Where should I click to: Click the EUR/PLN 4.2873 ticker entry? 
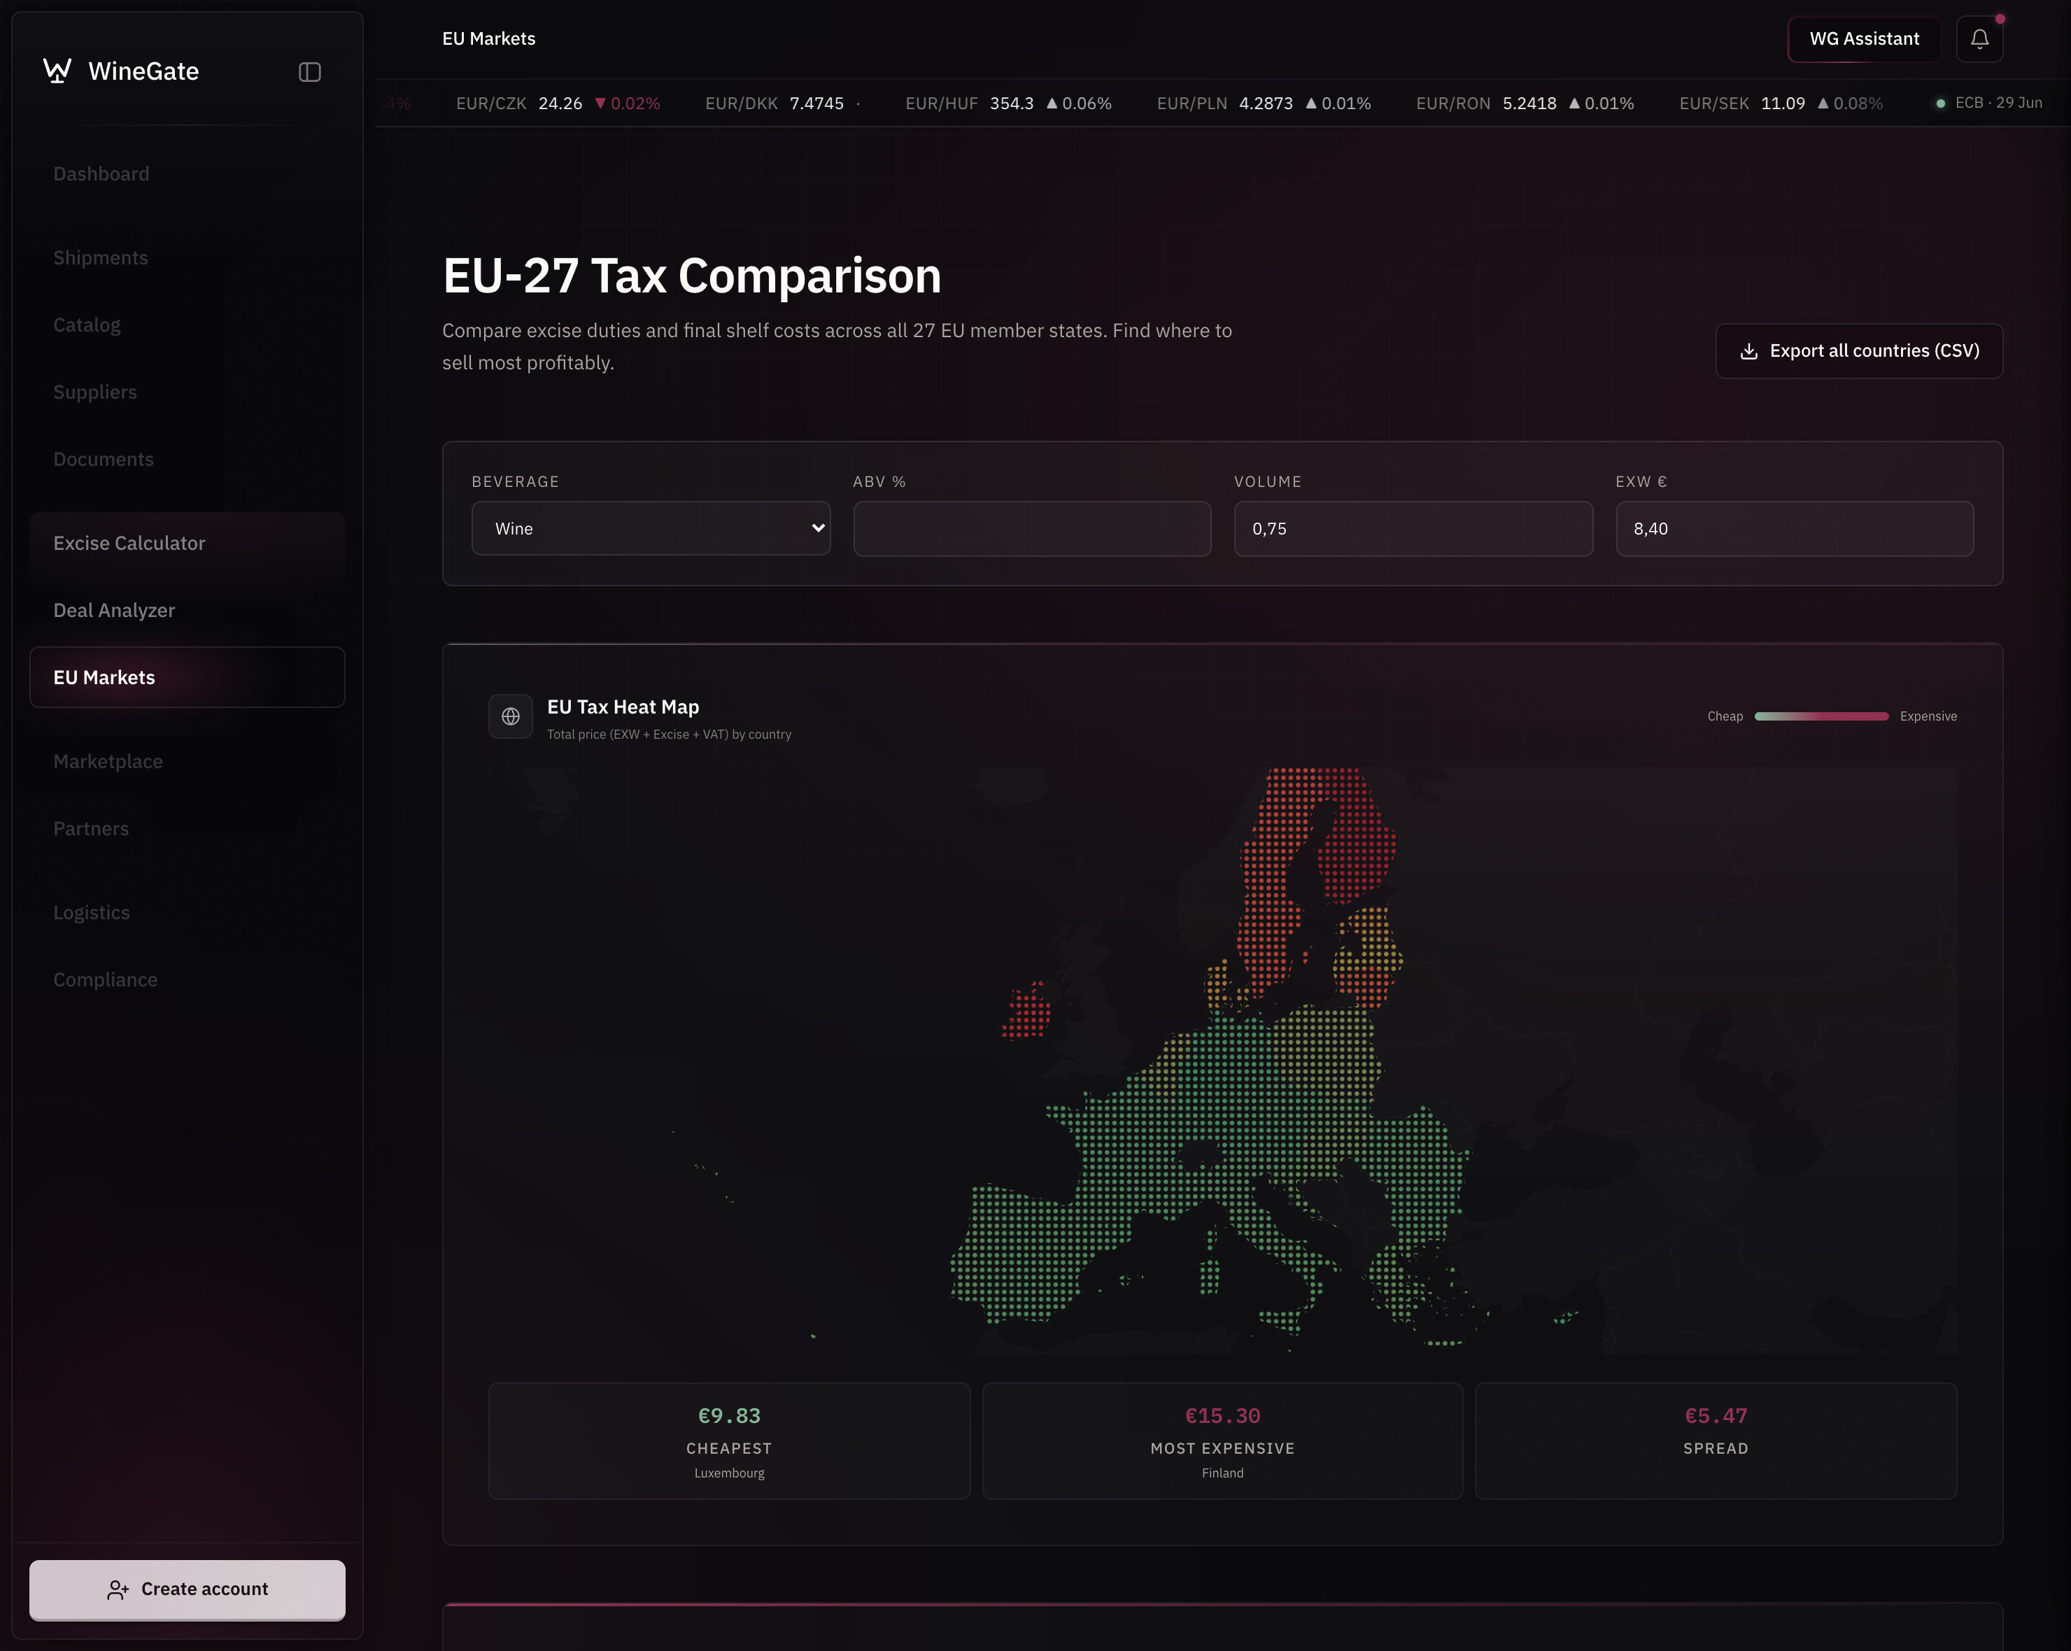1263,104
